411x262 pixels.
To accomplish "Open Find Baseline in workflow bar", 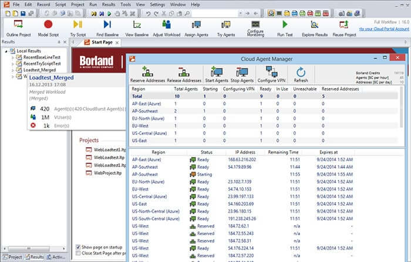I will 107,25.
